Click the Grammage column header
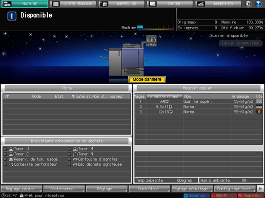This screenshot has width=265, height=198. [x=240, y=96]
